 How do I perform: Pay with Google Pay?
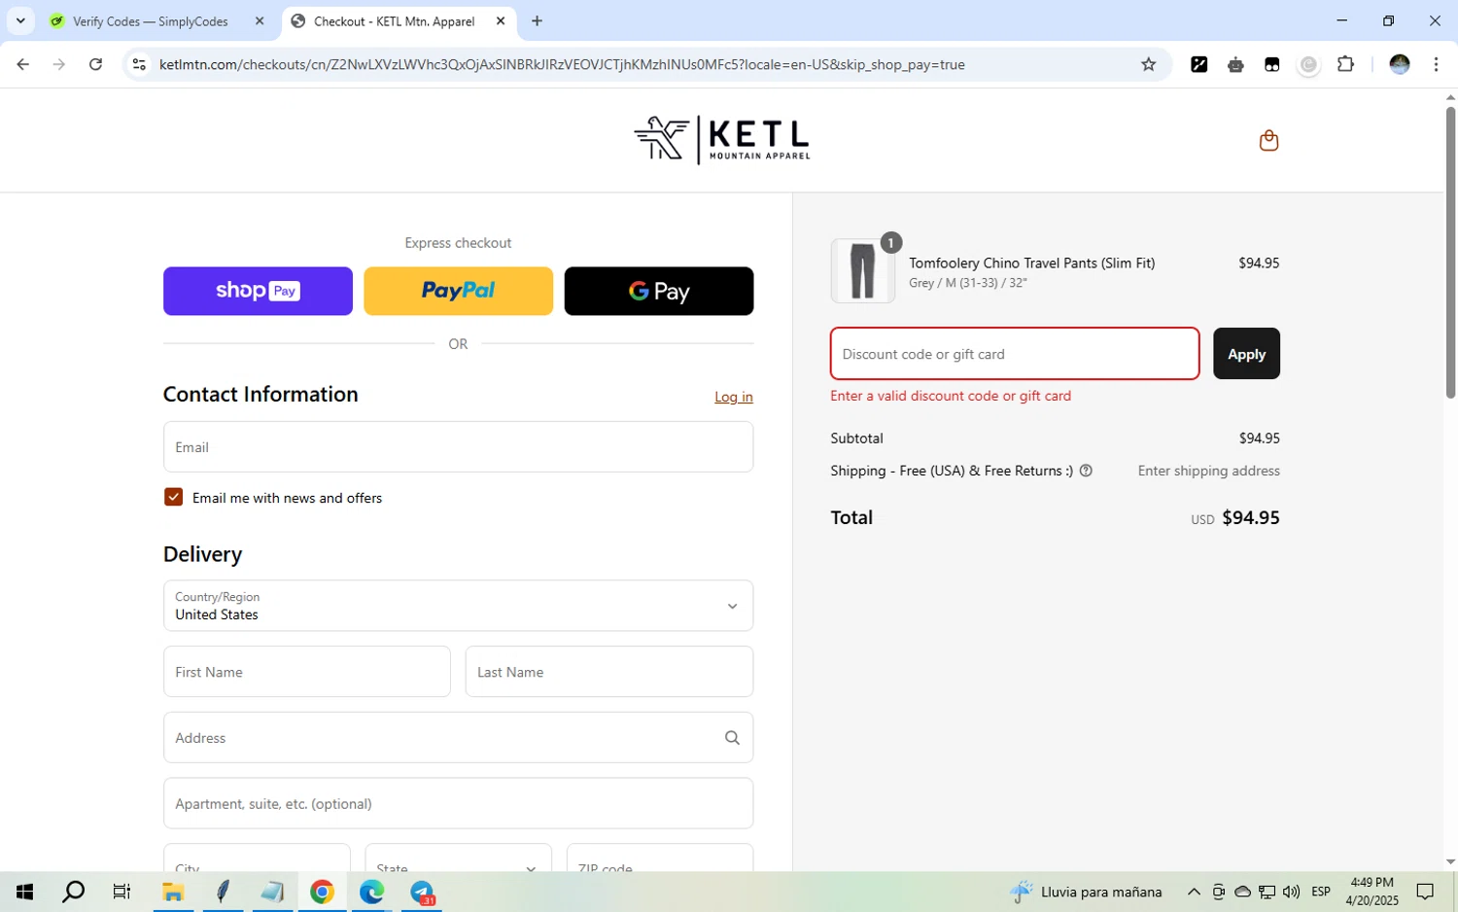(x=659, y=291)
